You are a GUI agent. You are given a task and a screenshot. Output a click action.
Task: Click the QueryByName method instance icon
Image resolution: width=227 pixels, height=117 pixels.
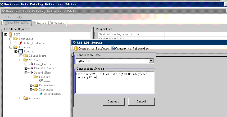coord(41,94)
